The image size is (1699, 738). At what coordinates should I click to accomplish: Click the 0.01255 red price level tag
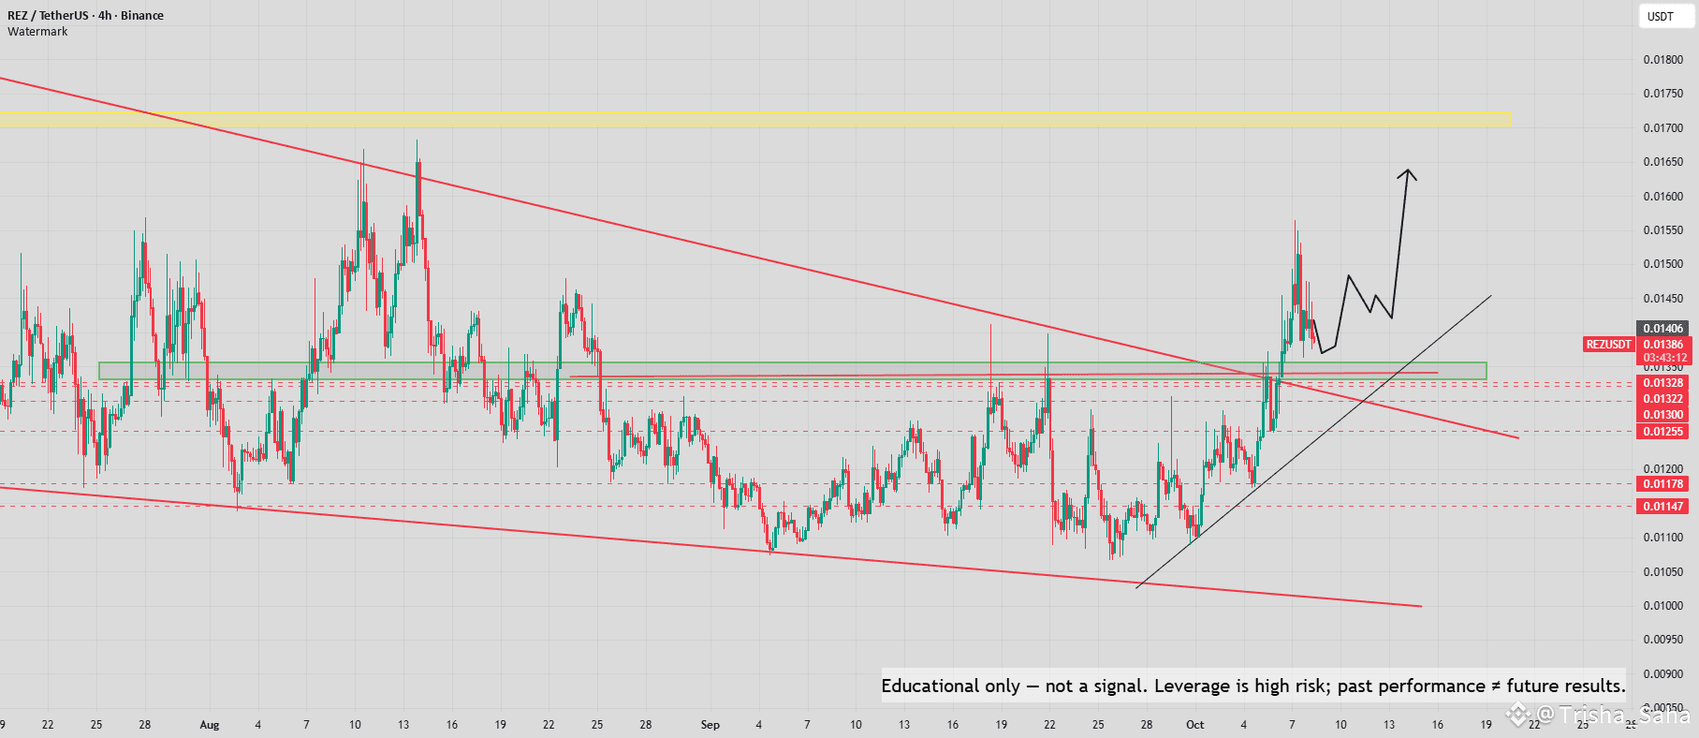tap(1663, 432)
